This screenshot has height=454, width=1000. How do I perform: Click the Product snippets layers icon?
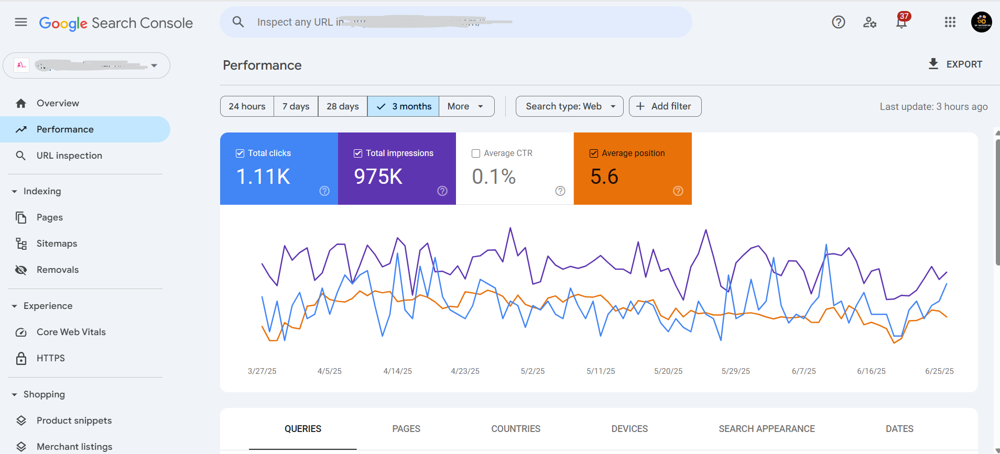tap(21, 420)
